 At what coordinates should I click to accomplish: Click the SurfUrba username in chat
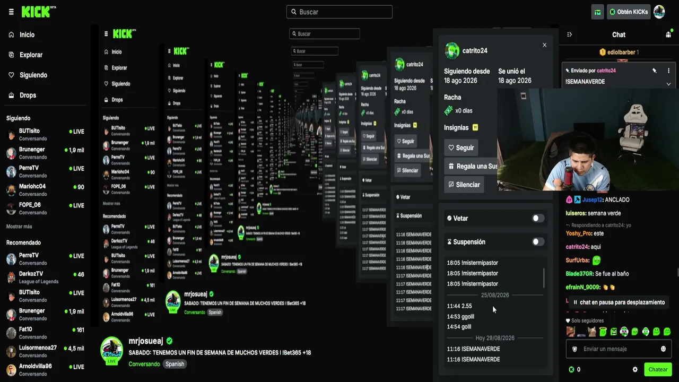click(x=578, y=261)
